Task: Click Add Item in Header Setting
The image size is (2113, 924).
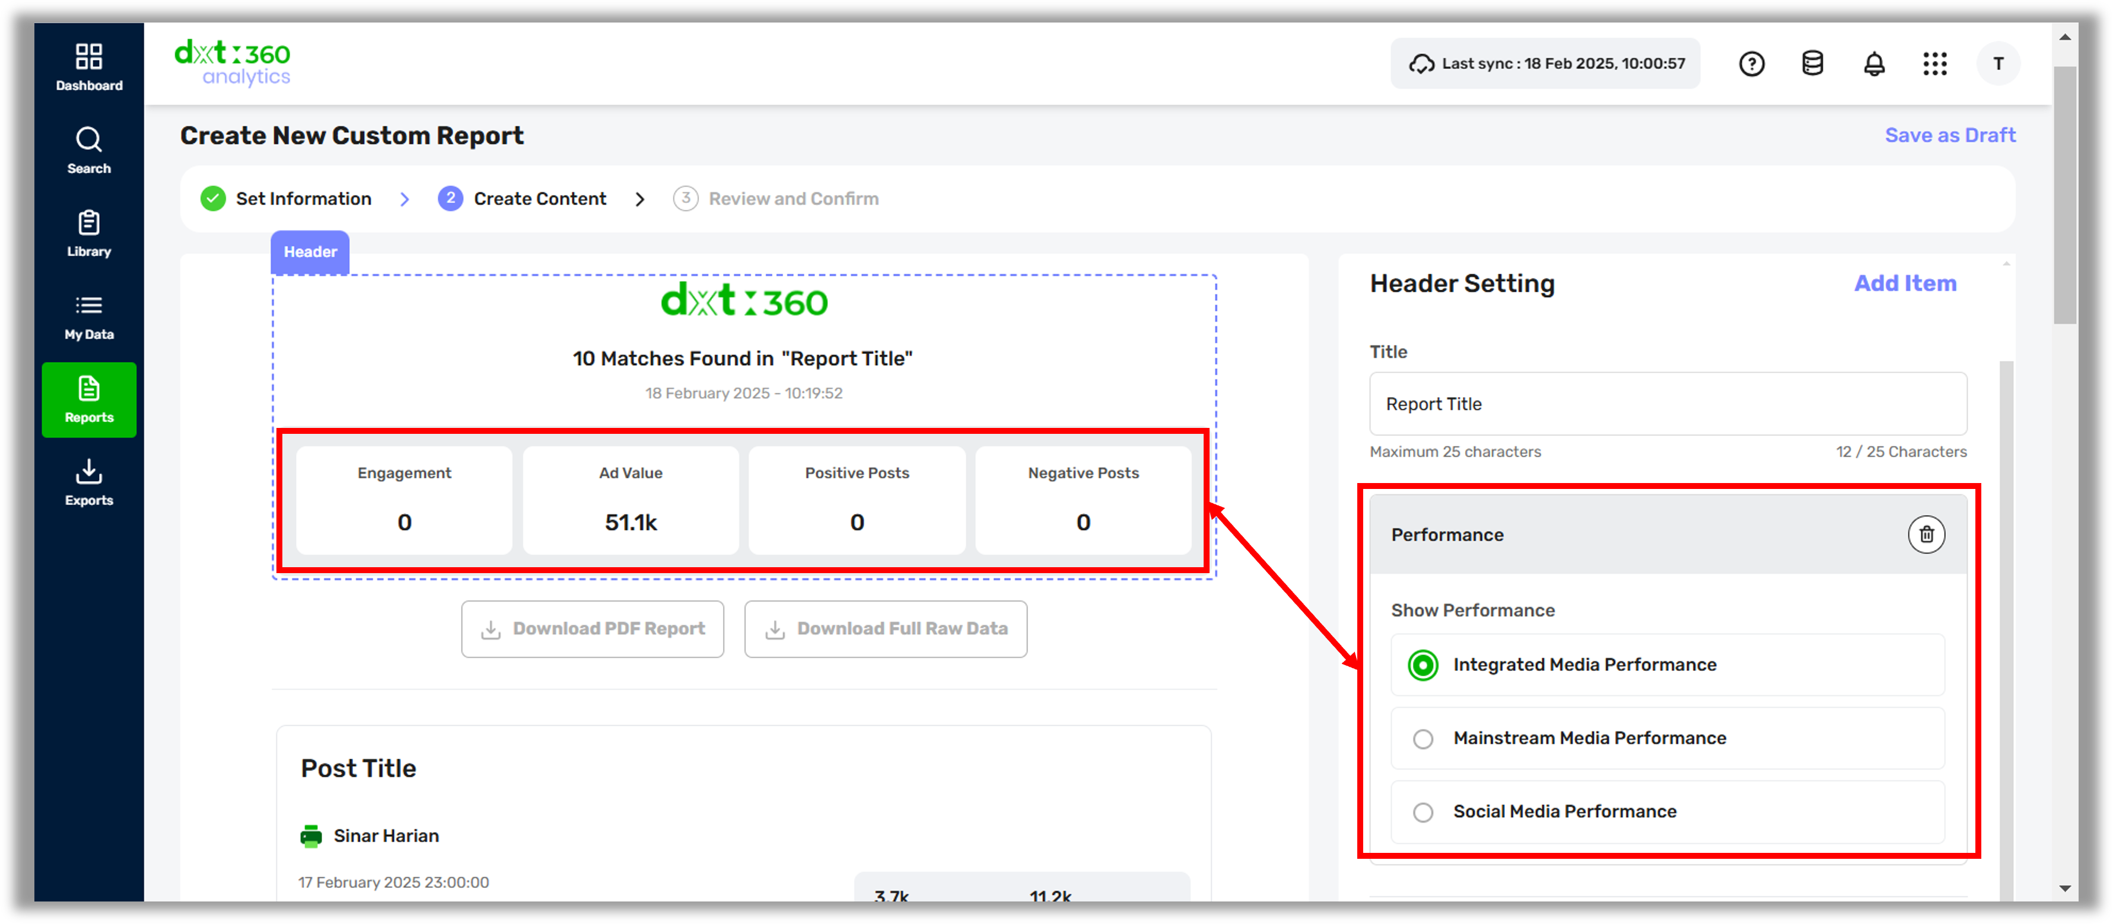Action: (1905, 284)
